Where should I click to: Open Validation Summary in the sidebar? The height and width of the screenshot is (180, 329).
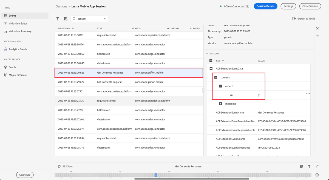[x=21, y=31]
